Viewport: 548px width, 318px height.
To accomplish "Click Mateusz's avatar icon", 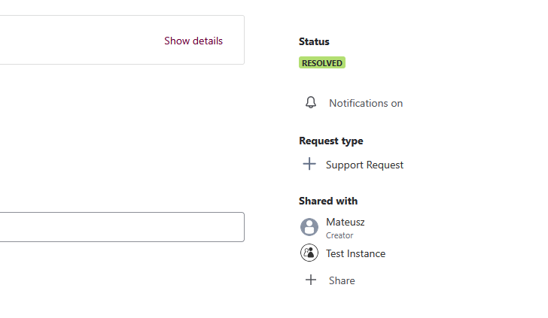I will click(309, 227).
